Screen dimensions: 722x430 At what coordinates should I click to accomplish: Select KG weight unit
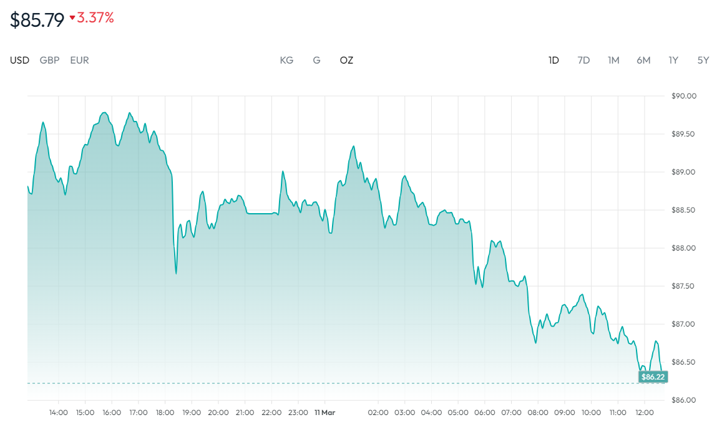(286, 60)
